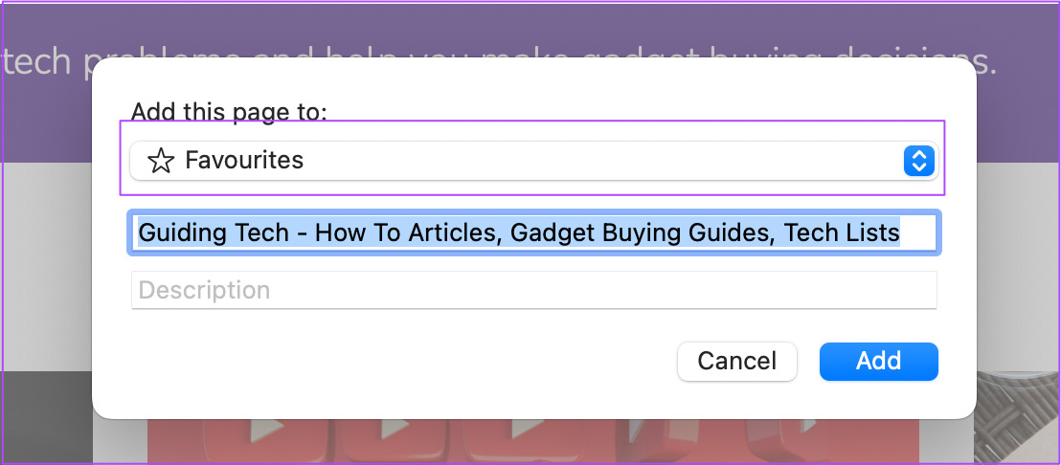Click the star icon beside Favourites

(x=160, y=161)
